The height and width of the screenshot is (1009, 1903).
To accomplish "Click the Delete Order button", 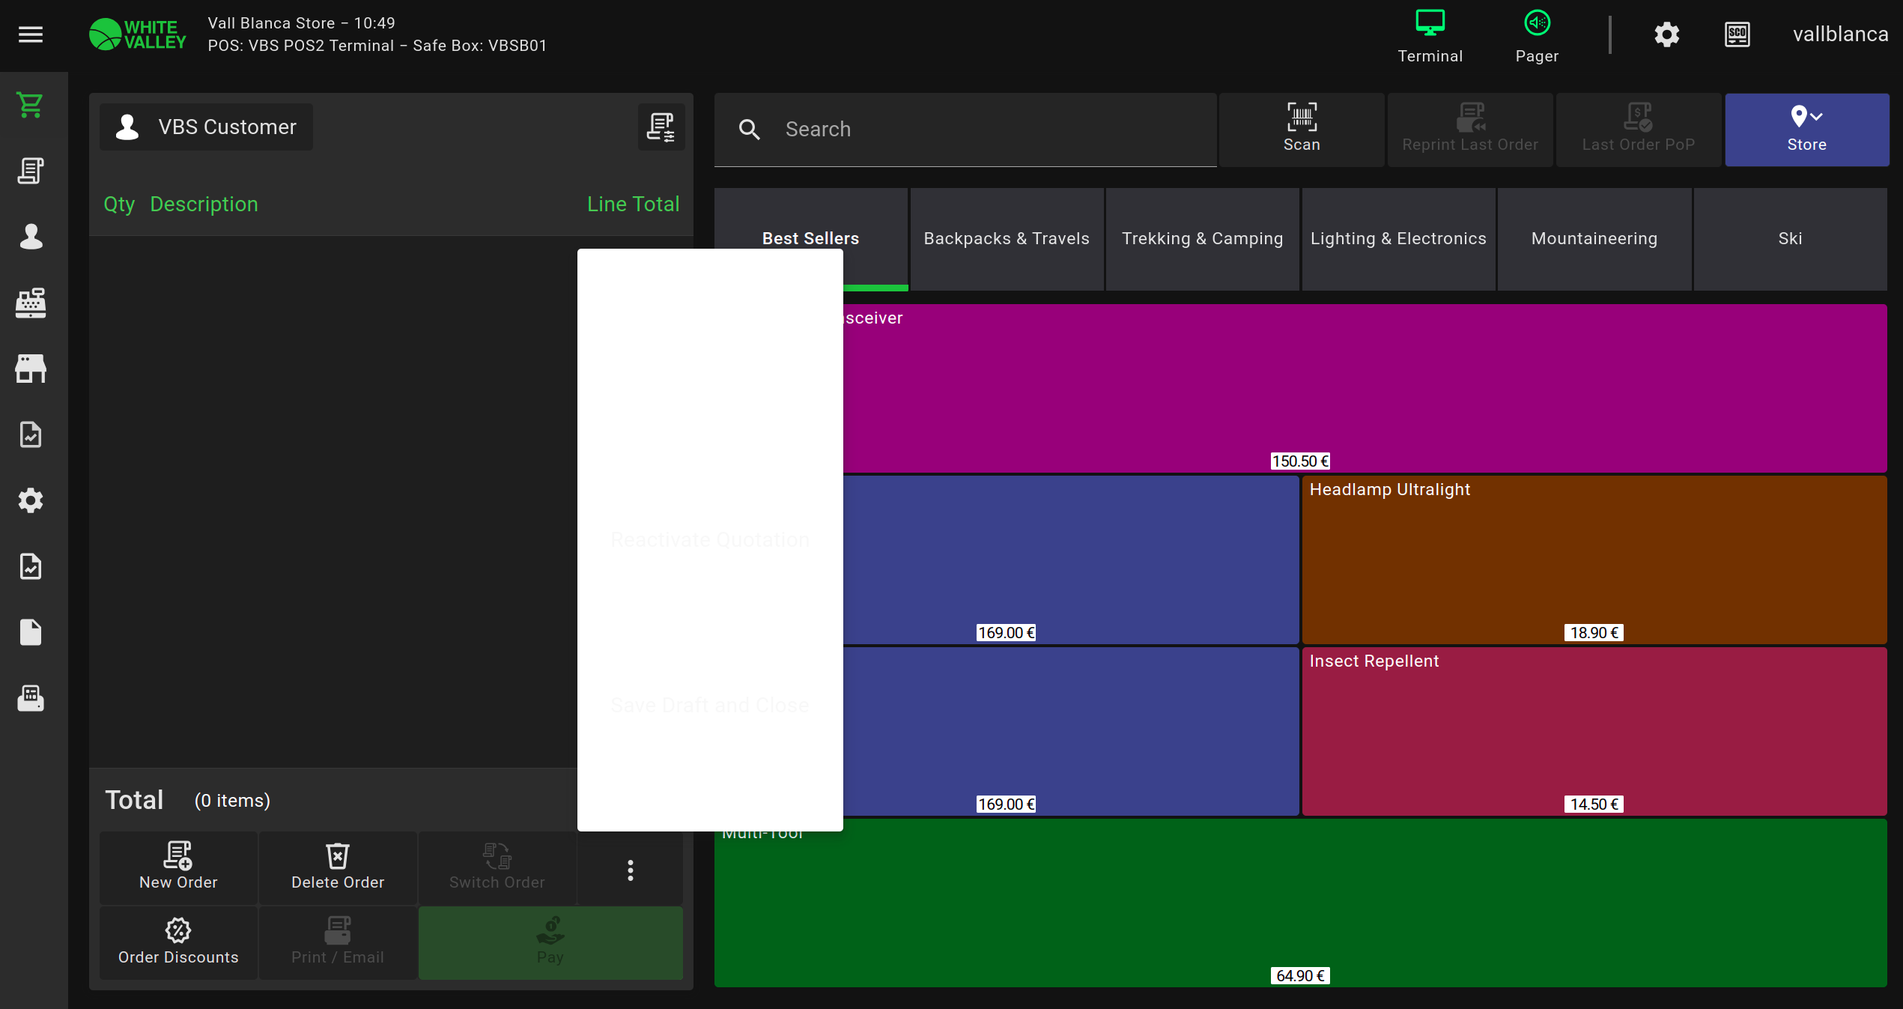I will [338, 867].
